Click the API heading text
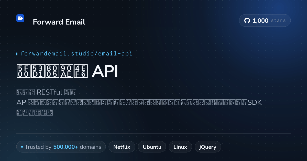Screen dimensions: 307x161 105,71
